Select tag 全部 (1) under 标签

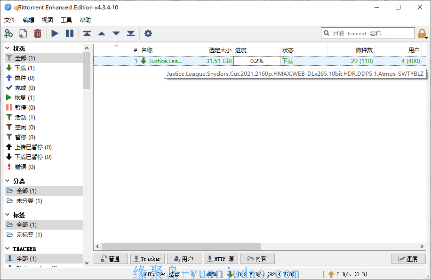[44, 224]
